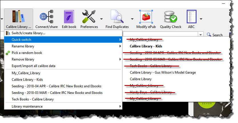Expand the ABC dropdown arrow

click(201, 19)
